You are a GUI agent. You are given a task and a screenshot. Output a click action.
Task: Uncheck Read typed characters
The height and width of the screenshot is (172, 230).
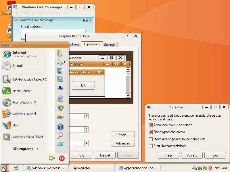click(x=151, y=132)
